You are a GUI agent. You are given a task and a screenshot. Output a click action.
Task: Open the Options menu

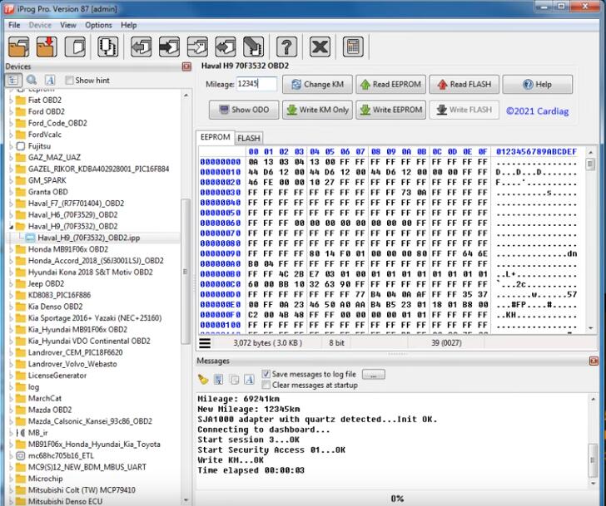click(x=98, y=25)
